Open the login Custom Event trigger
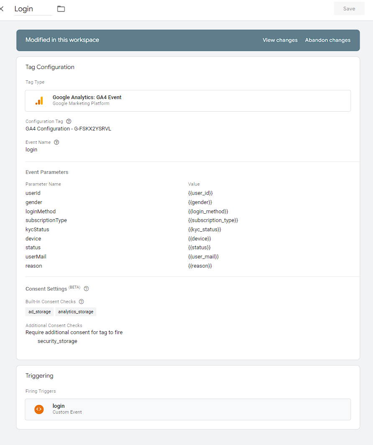 coord(188,409)
